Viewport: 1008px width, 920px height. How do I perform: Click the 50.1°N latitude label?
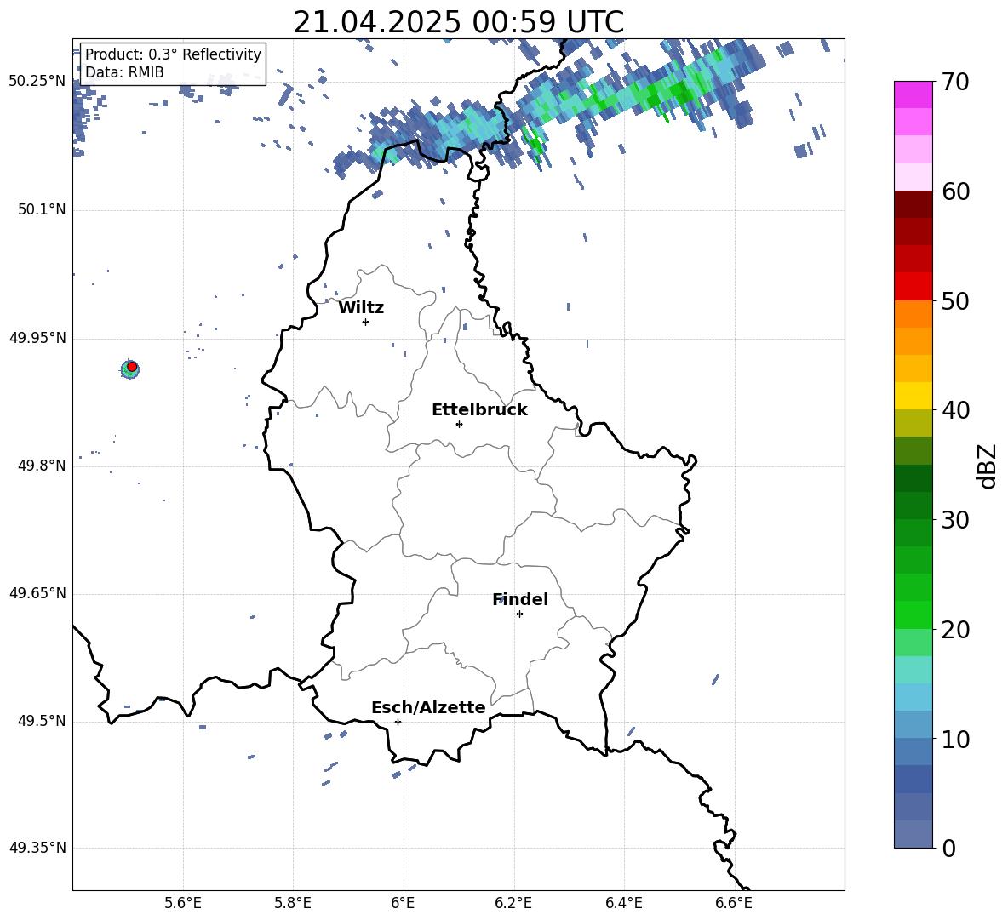pos(42,209)
